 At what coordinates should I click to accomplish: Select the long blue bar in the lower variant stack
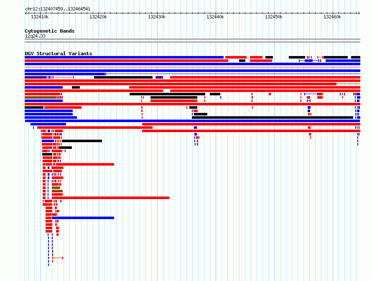(83, 218)
